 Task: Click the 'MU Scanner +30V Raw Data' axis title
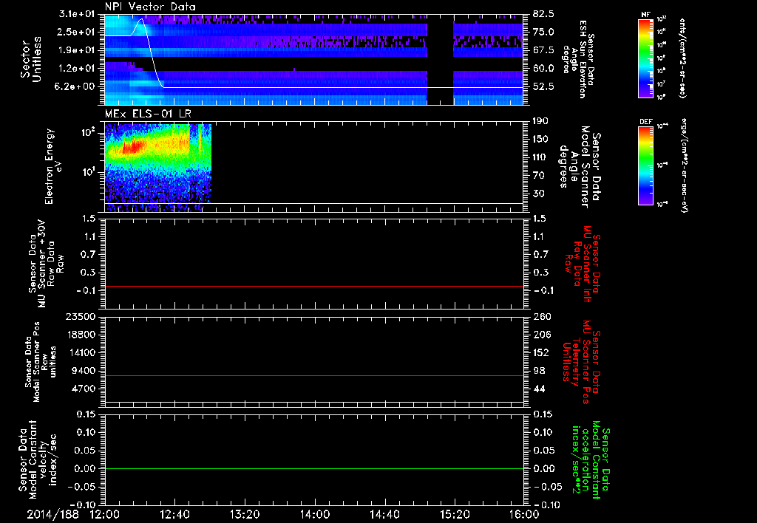click(x=46, y=264)
